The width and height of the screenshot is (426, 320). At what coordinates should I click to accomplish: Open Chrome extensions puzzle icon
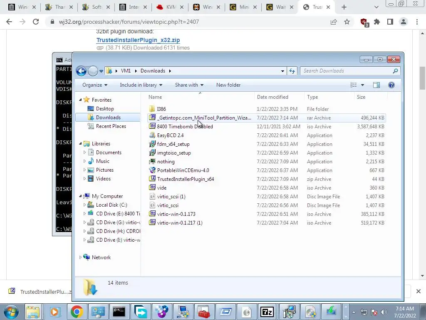377,22
